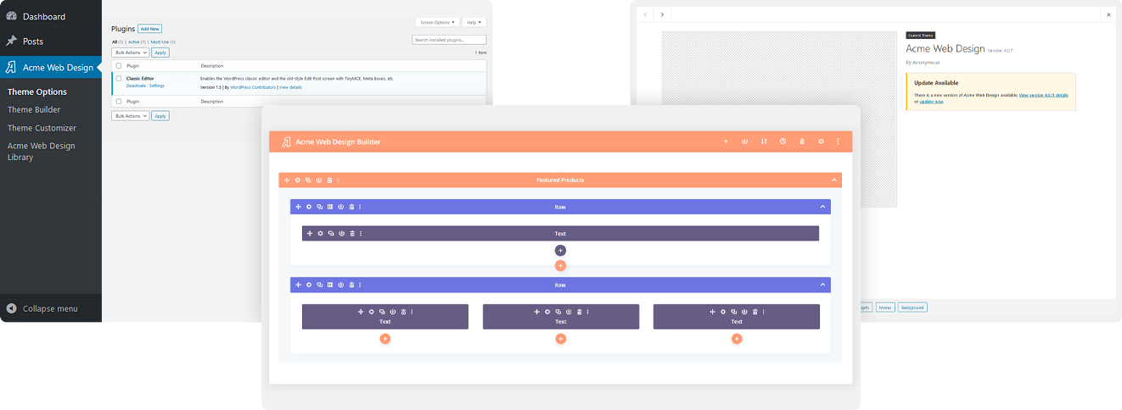Expand the Help dropdown tab
This screenshot has height=410, width=1122.
pyautogui.click(x=475, y=22)
